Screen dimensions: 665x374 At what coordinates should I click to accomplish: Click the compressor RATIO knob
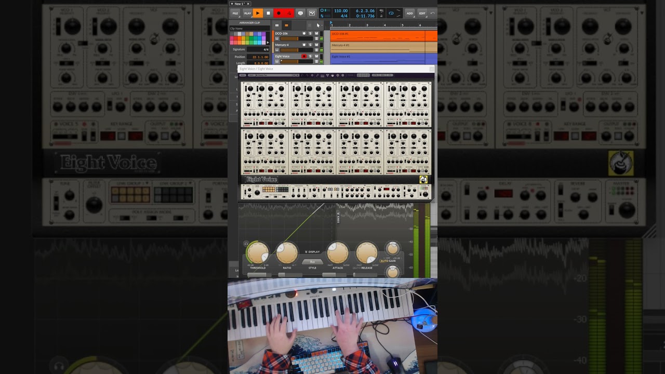tap(287, 253)
